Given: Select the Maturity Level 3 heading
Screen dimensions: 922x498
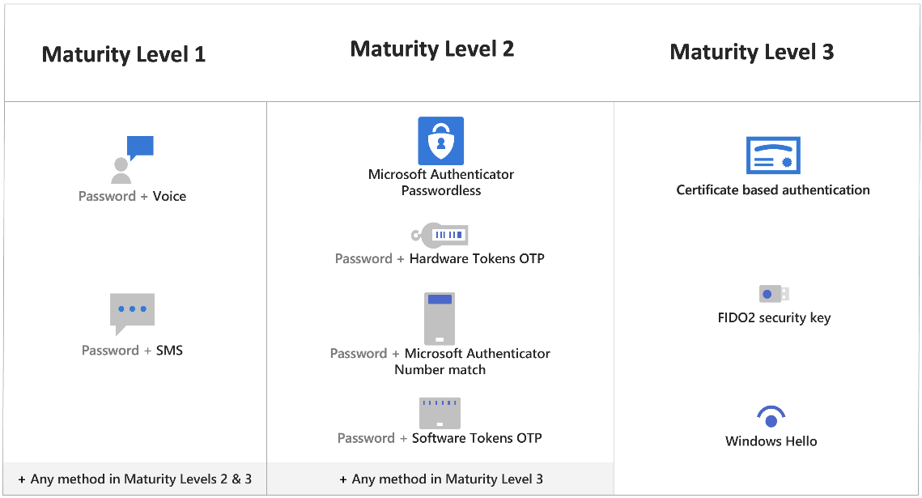Looking at the screenshot, I should tap(751, 52).
